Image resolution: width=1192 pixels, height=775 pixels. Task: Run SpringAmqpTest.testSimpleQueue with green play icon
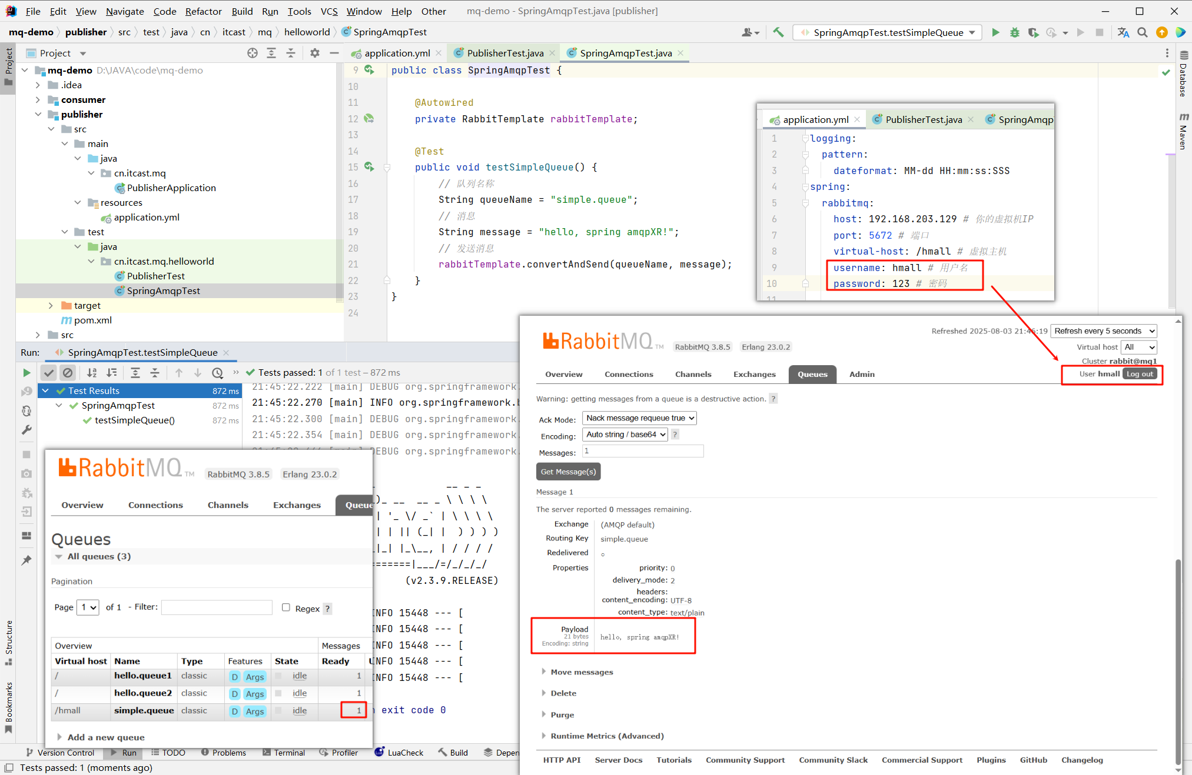[x=995, y=32]
